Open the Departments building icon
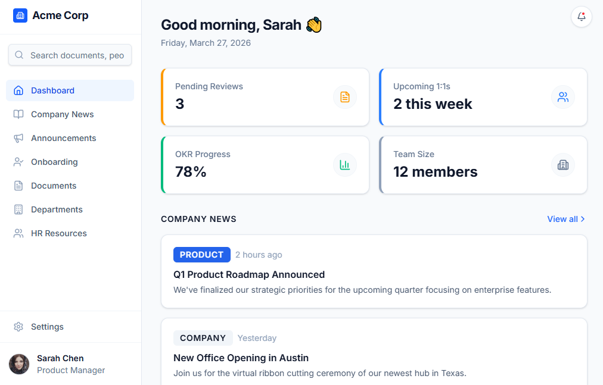 pos(18,209)
